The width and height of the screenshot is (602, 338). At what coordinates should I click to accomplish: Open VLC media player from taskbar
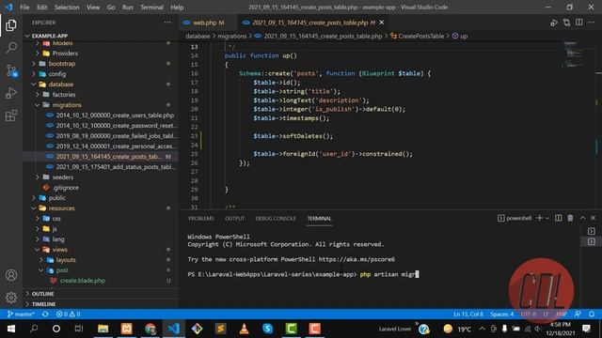point(245,329)
